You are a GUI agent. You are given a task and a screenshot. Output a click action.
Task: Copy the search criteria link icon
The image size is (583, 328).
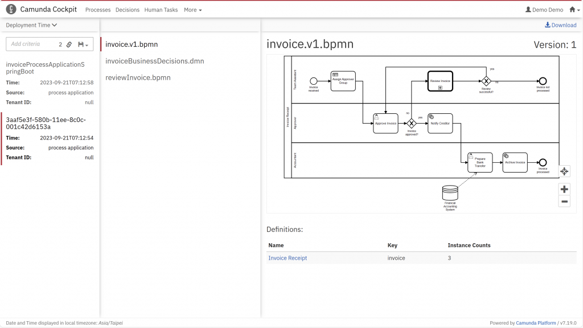(x=69, y=44)
